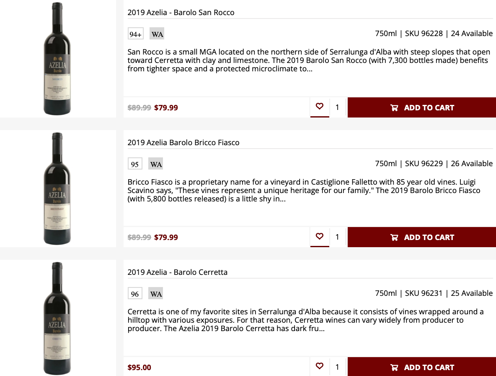496x376 pixels.
Task: Select quantity input for Barolo Cerretta
Action: click(x=338, y=367)
